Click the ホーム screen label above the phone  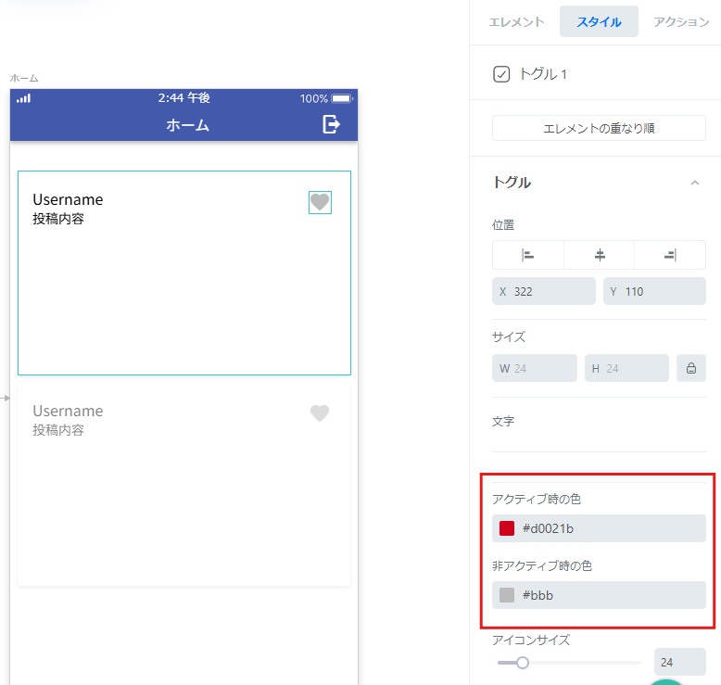pyautogui.click(x=24, y=78)
